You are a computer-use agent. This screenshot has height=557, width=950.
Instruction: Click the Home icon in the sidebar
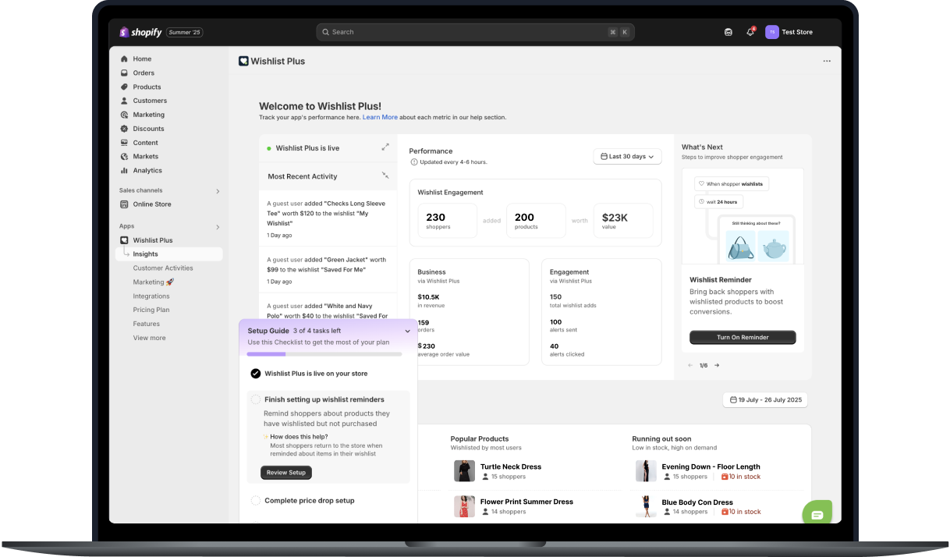[124, 59]
